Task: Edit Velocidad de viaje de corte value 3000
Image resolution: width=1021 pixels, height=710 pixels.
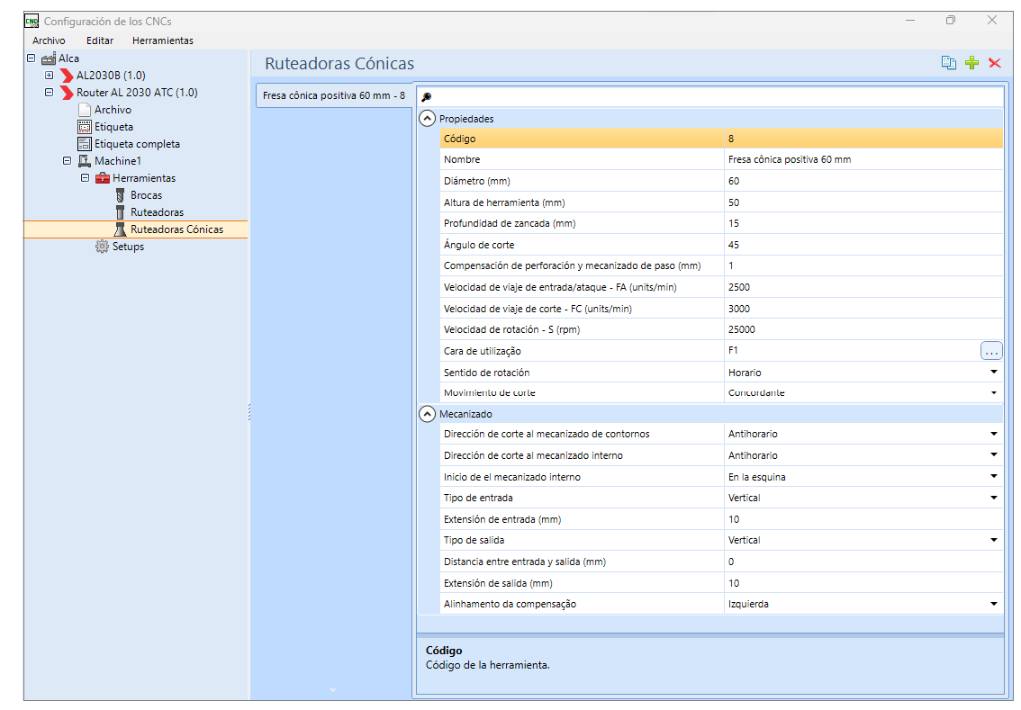Action: [x=863, y=309]
